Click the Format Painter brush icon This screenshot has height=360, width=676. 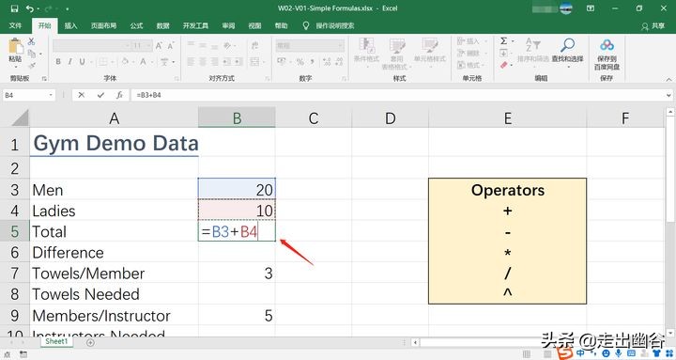click(x=32, y=66)
